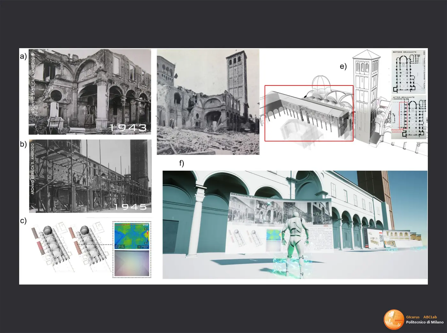The height and width of the screenshot is (333, 447).
Task: Click the 'ABCLab' text label
Action: pos(430,317)
